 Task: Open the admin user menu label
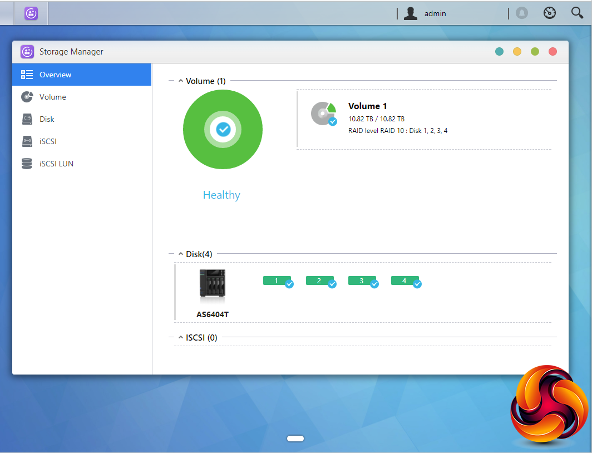pos(435,13)
